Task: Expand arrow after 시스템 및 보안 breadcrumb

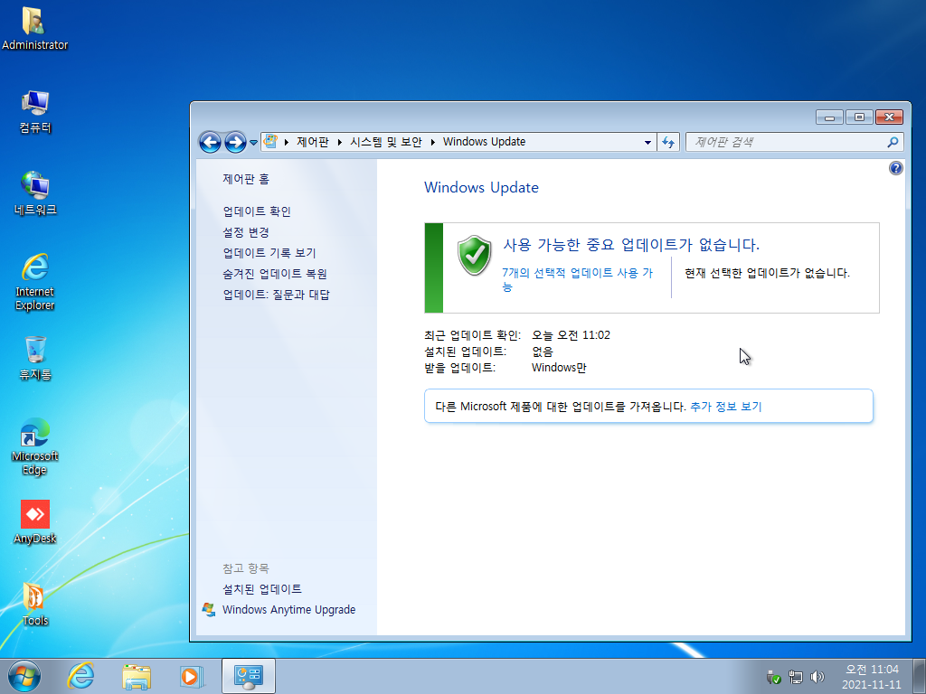Action: [433, 142]
